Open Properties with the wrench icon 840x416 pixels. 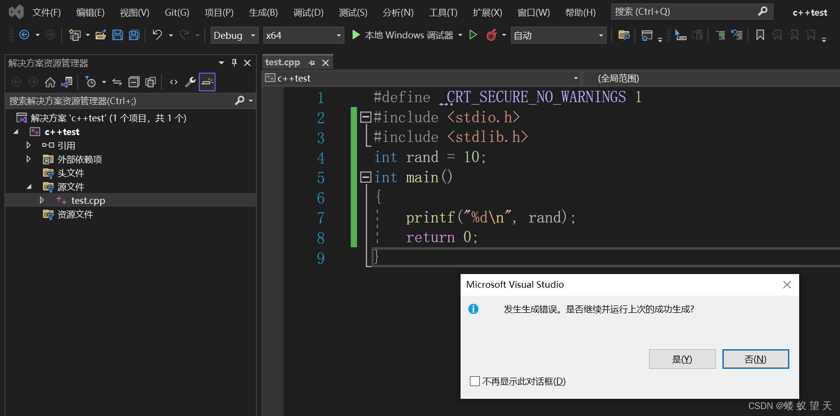[x=190, y=82]
